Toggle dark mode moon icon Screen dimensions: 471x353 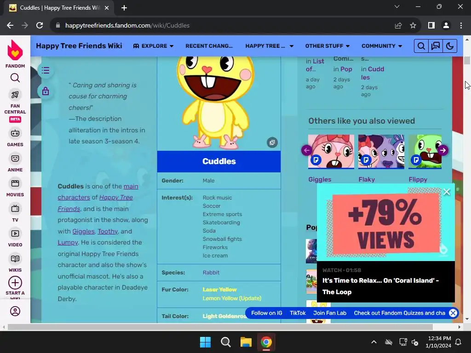point(450,46)
